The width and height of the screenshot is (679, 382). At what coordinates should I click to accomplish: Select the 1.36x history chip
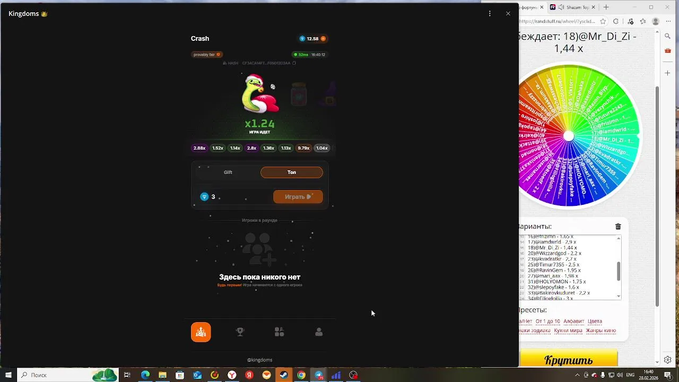(x=269, y=148)
